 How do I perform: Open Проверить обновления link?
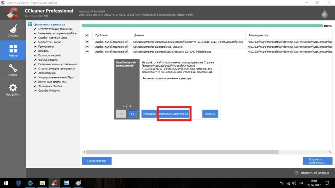click(x=314, y=173)
